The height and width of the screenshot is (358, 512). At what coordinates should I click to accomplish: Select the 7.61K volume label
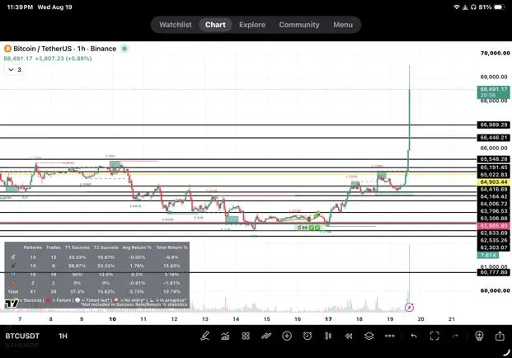click(488, 255)
